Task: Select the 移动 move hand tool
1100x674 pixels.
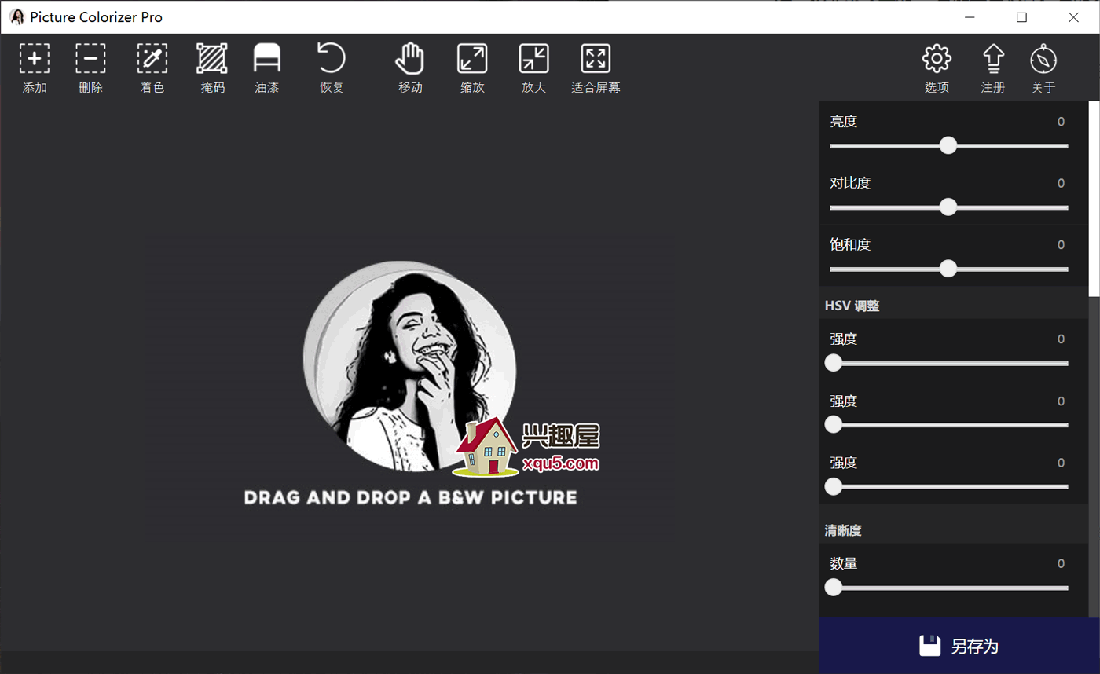Action: point(410,59)
